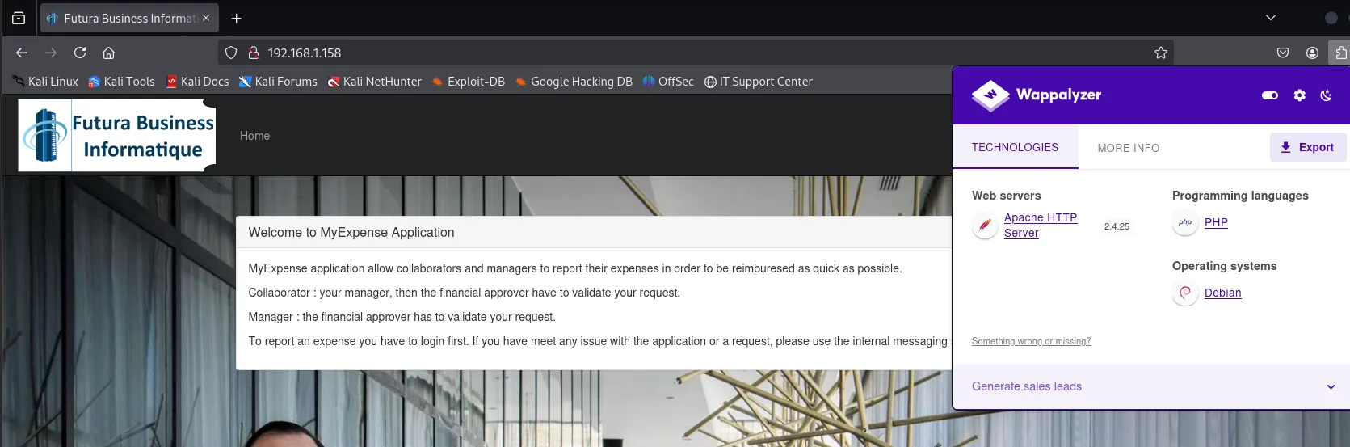Open Wappalyzer settings gear
The height and width of the screenshot is (447, 1350).
[1299, 95]
